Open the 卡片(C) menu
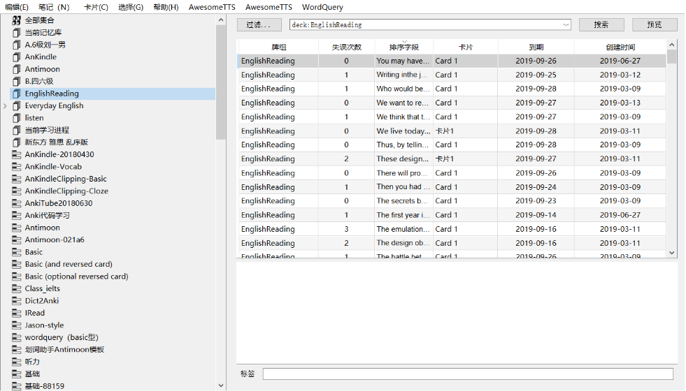 click(96, 7)
